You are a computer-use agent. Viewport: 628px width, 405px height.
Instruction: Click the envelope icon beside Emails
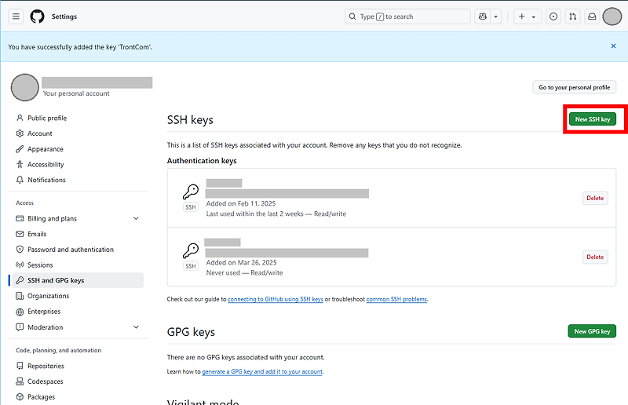pyautogui.click(x=20, y=234)
